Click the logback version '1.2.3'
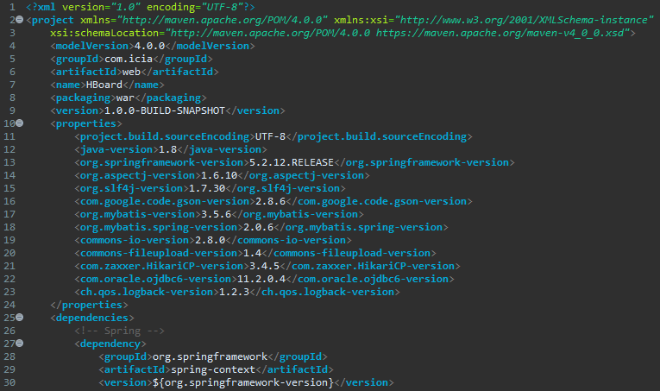The width and height of the screenshot is (660, 391). coord(235,292)
